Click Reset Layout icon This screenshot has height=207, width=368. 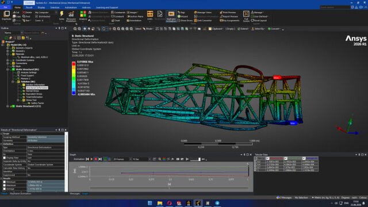point(259,21)
